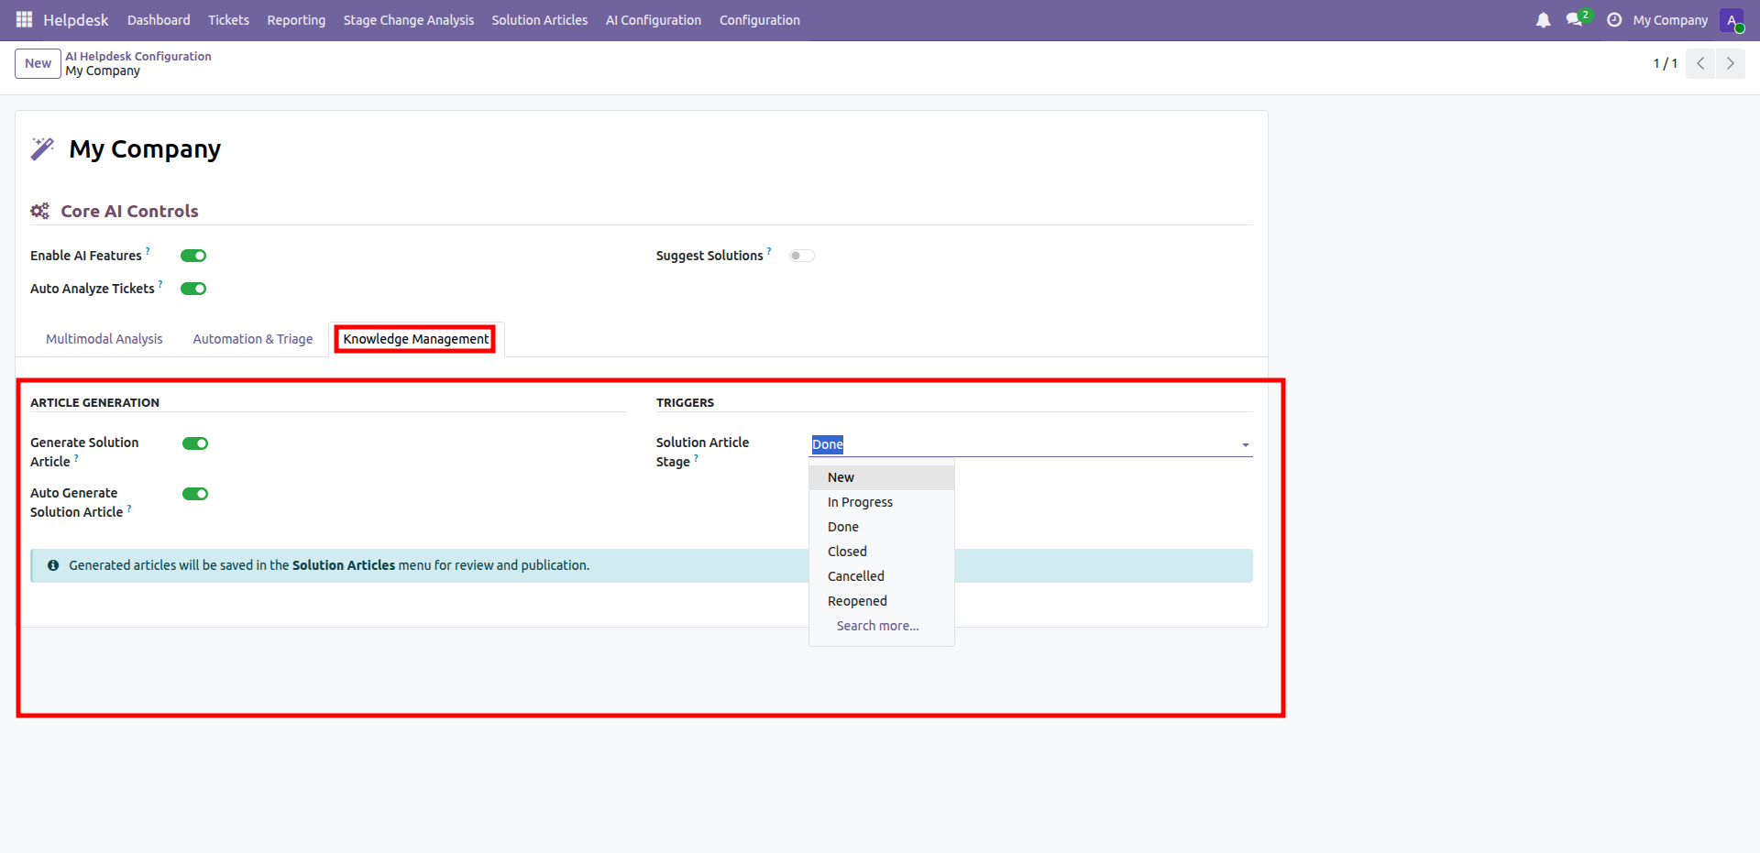
Task: Show help tooltip for Suggest Solutions
Action: click(x=769, y=250)
